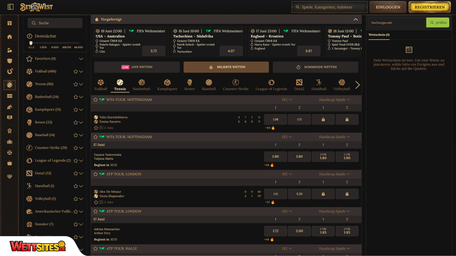456x256 pixels.
Task: Select the Boxen glove icon in sports carousel
Action: [x=190, y=82]
